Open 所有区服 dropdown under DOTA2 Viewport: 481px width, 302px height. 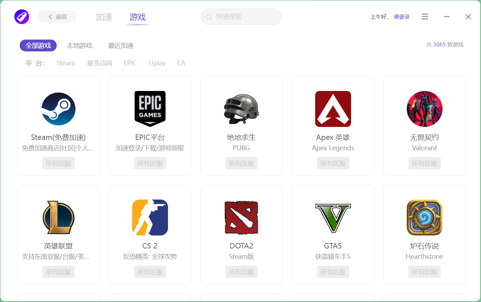tap(242, 272)
